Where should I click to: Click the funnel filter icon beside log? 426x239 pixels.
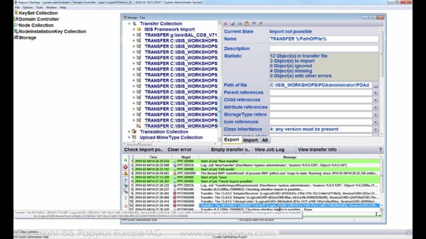[126, 199]
